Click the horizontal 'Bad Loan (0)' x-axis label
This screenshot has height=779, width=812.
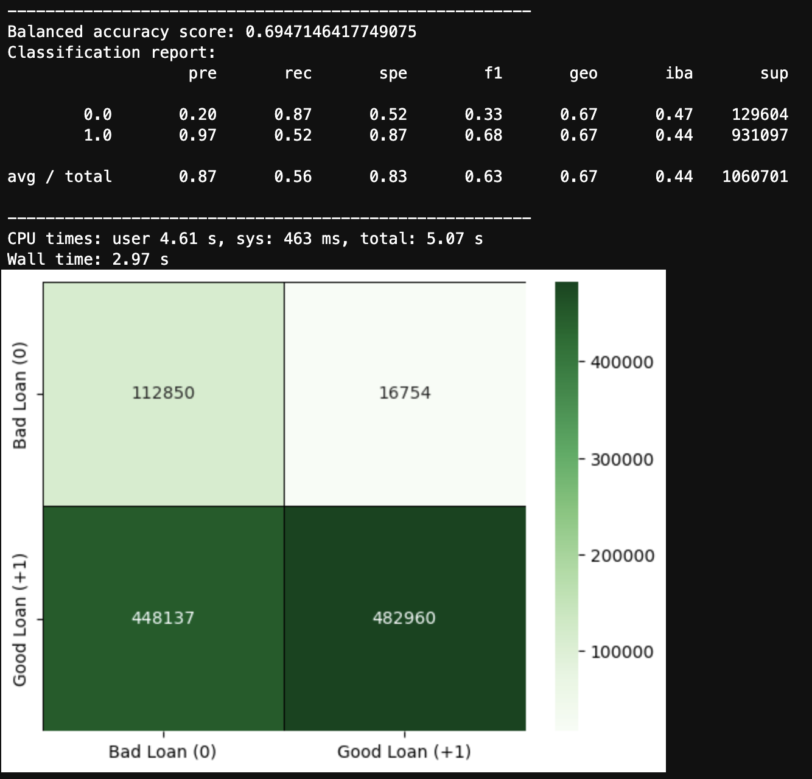[163, 752]
